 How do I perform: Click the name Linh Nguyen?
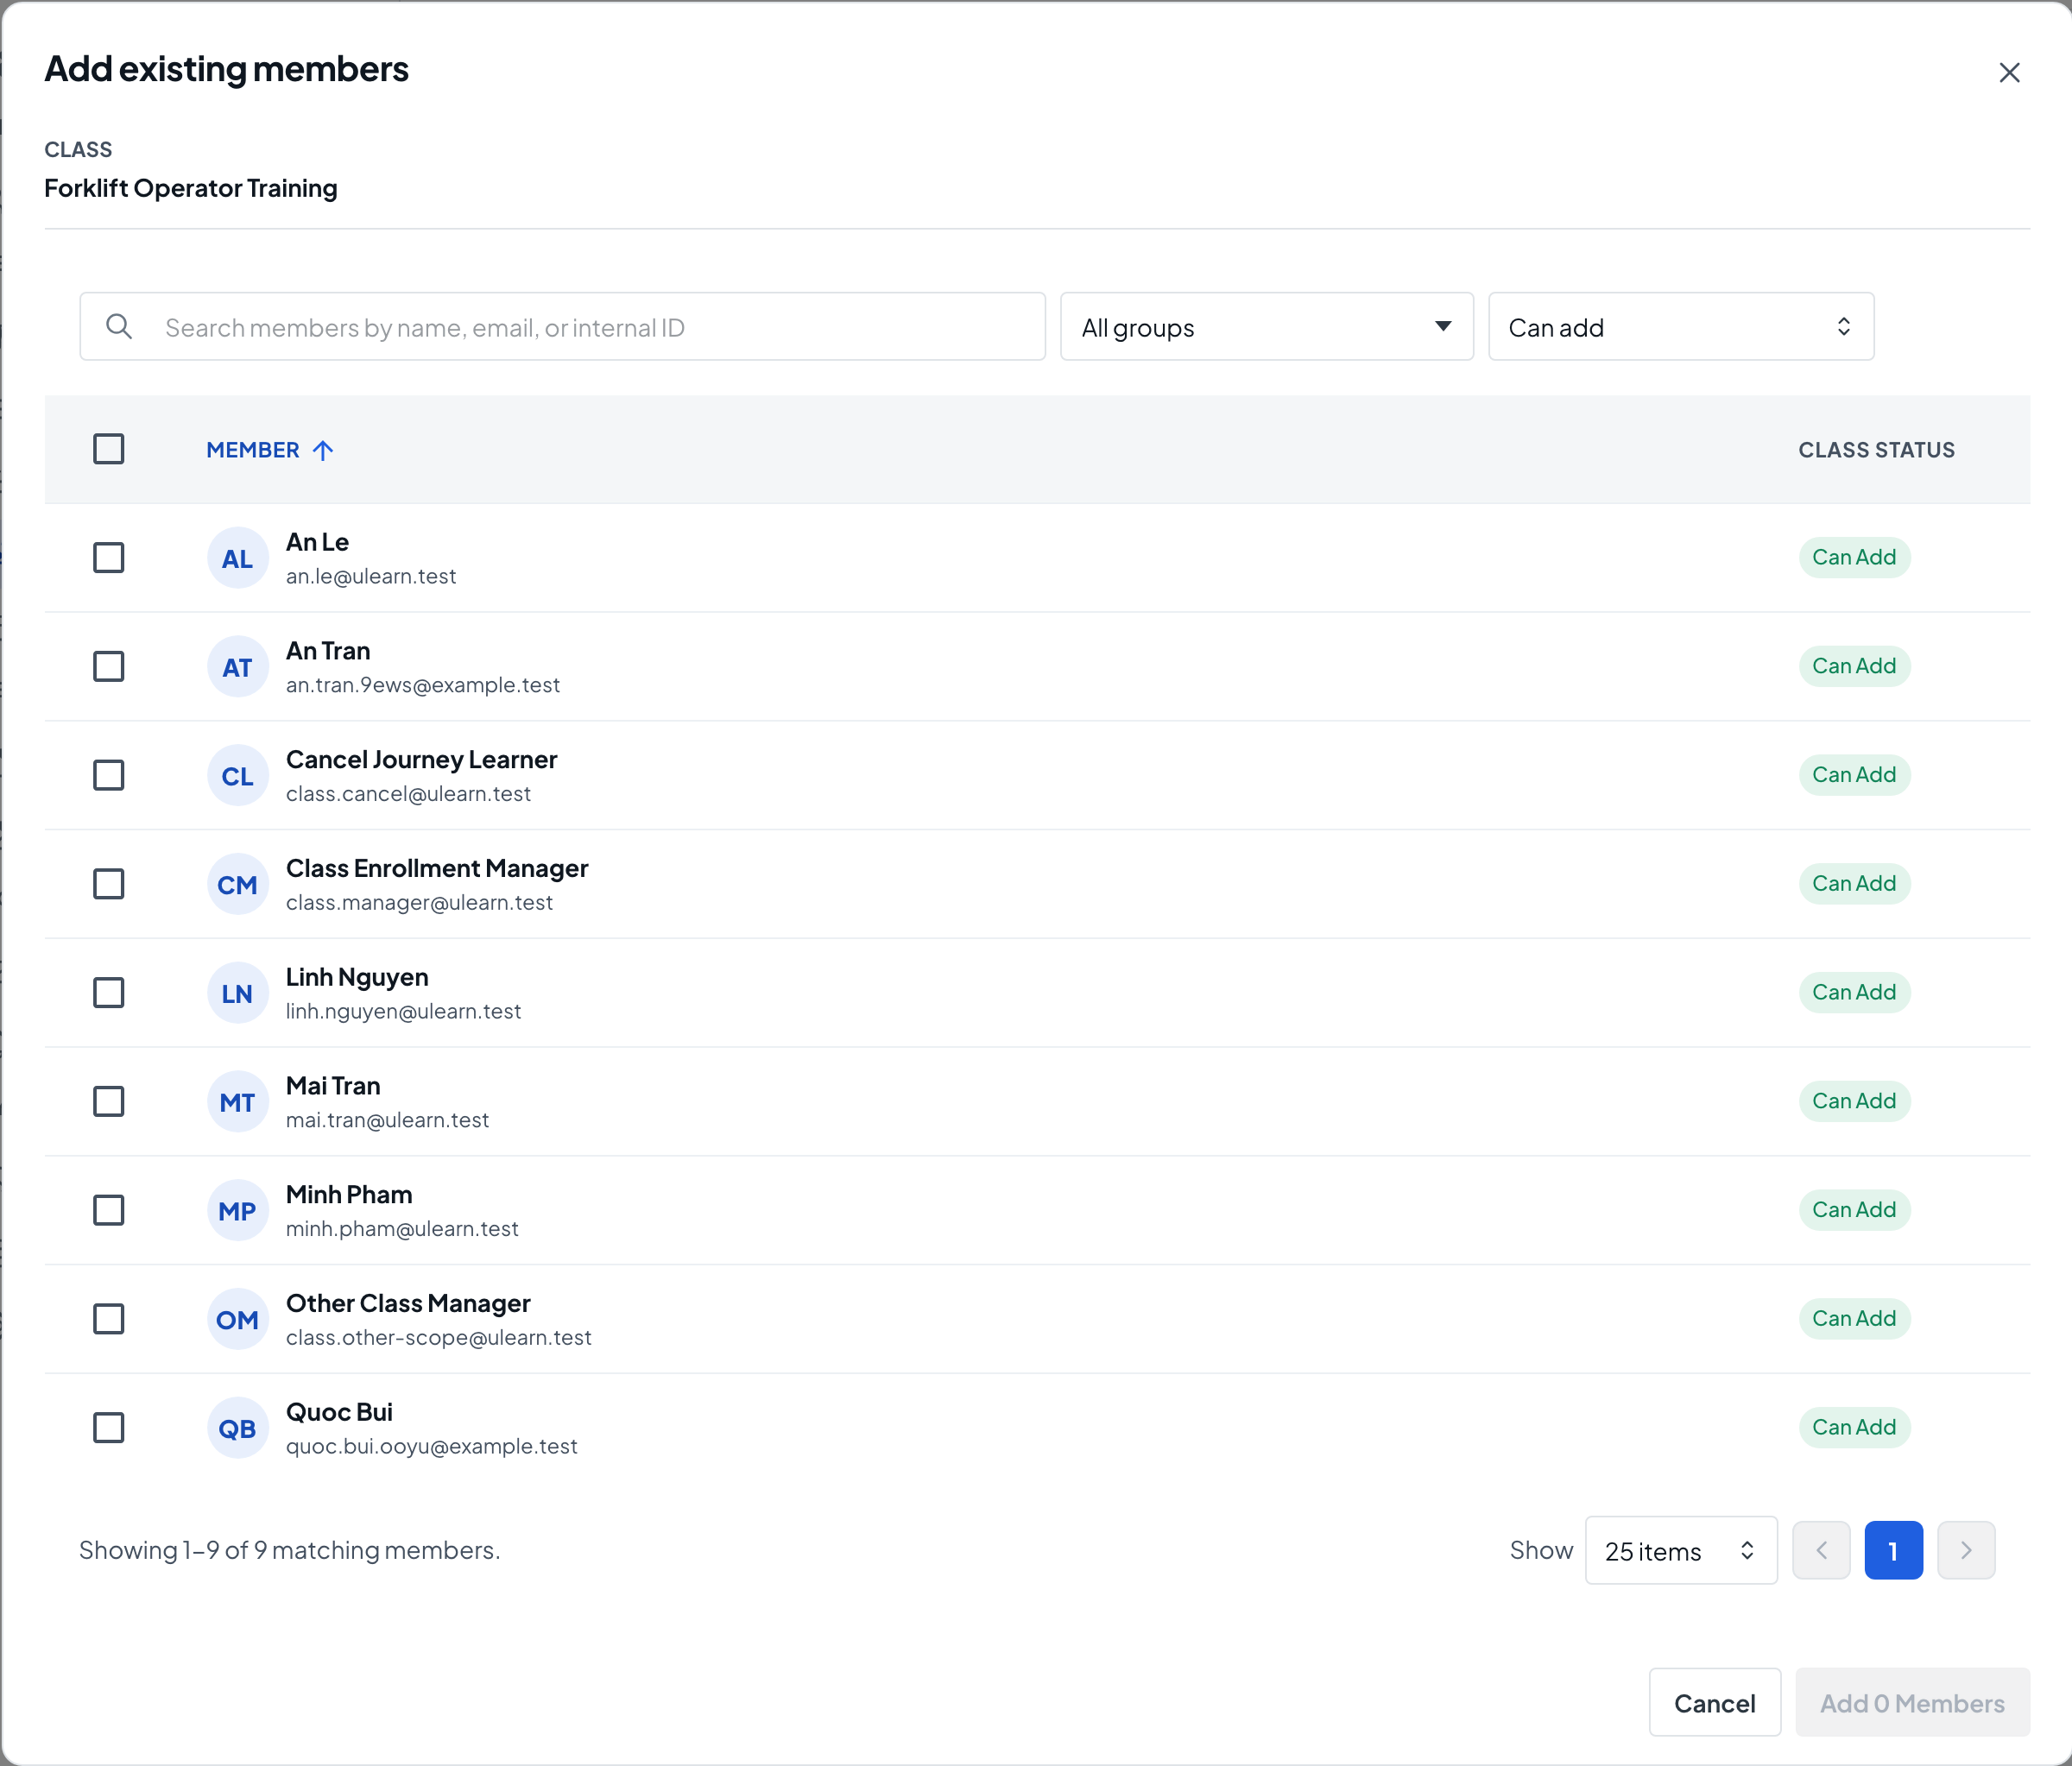pyautogui.click(x=357, y=977)
